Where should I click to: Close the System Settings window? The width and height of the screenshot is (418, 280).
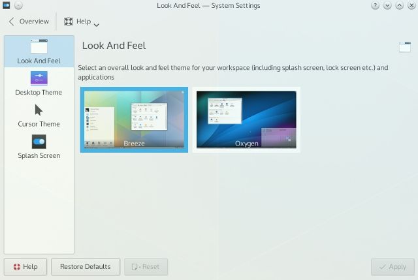[x=411, y=5]
